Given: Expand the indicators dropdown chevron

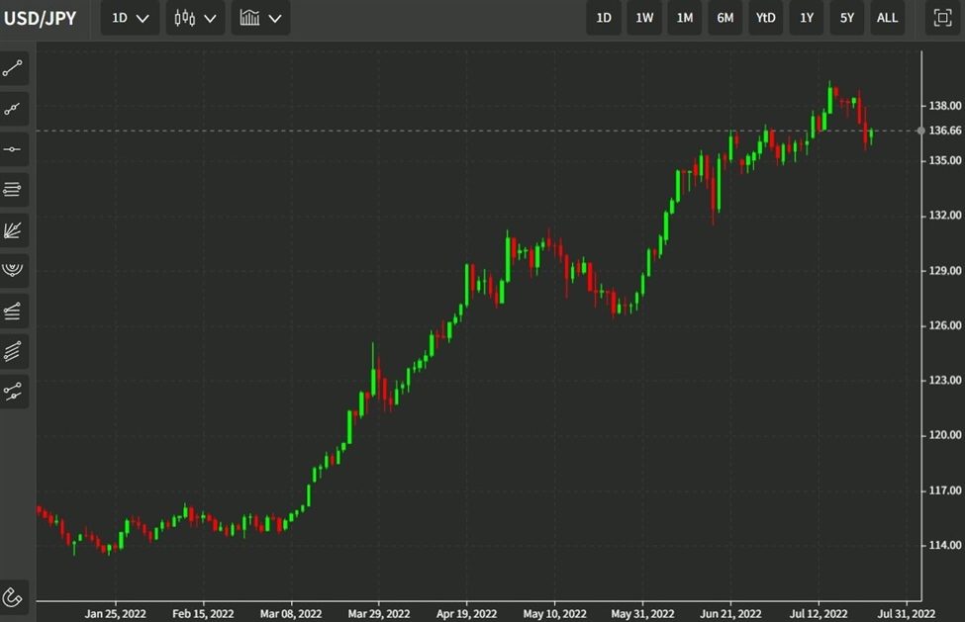Looking at the screenshot, I should 275,18.
